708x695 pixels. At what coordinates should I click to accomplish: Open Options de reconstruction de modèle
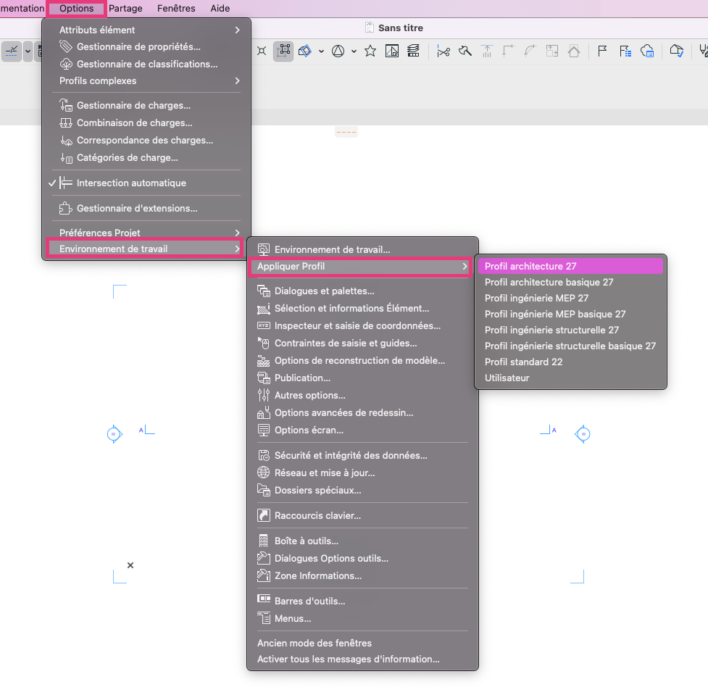coord(362,361)
